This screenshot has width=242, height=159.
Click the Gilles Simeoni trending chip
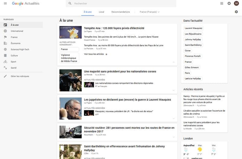coord(192,67)
